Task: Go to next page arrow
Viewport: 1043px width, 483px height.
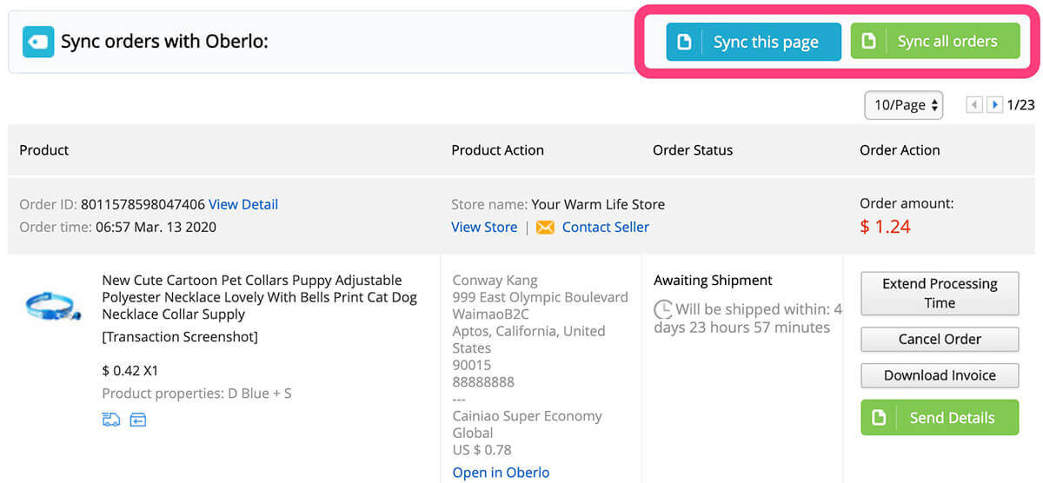Action: pos(995,105)
